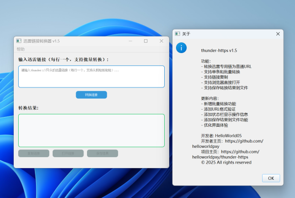Click the 复制链接 button
The image size is (295, 198).
[34, 153]
